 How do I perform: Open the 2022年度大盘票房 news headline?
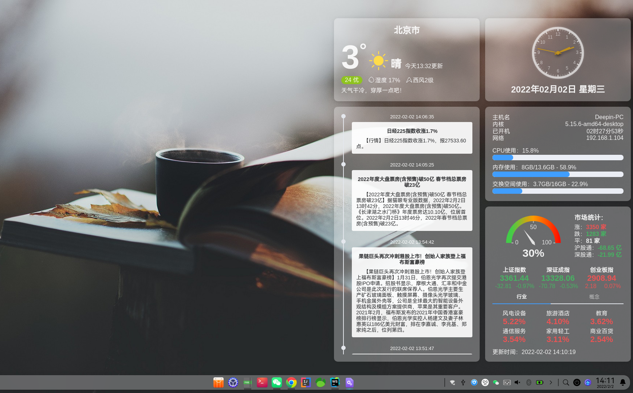coord(412,182)
